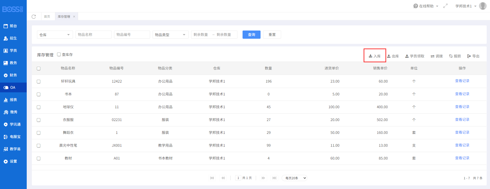Click the user avatar picture
Image resolution: width=490 pixels, height=189 pixels.
tap(483, 6)
